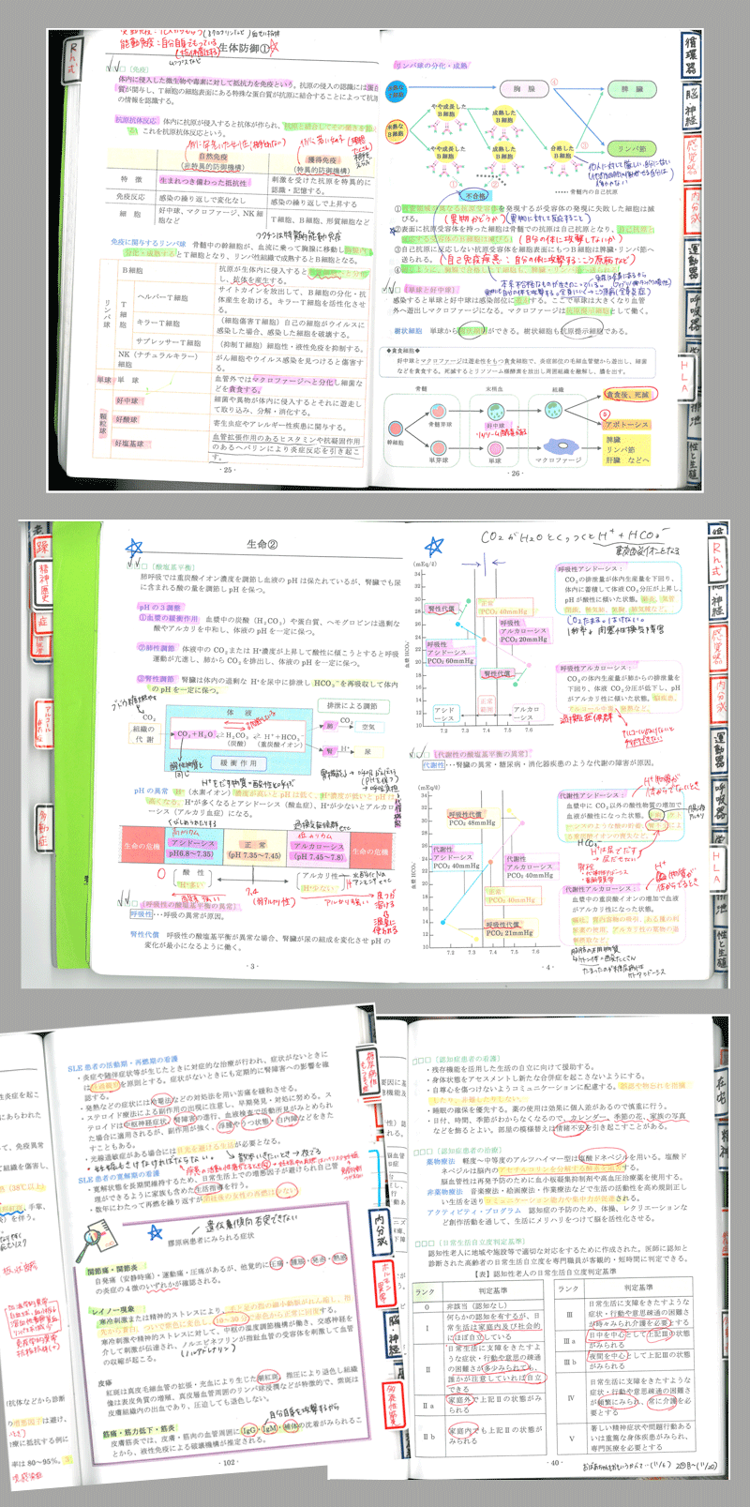Select the HLA index tab in the middle photo
The image size is (750, 1507).
point(716,867)
